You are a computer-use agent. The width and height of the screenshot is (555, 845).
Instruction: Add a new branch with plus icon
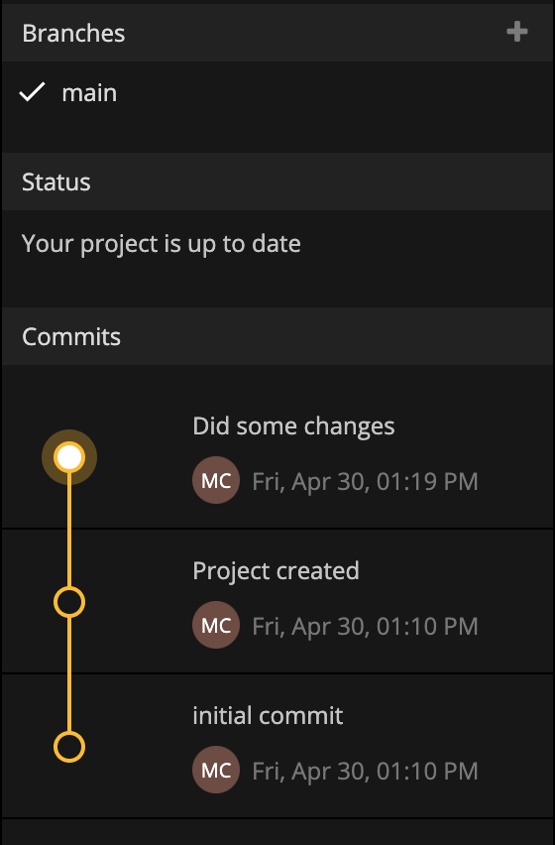tap(516, 32)
